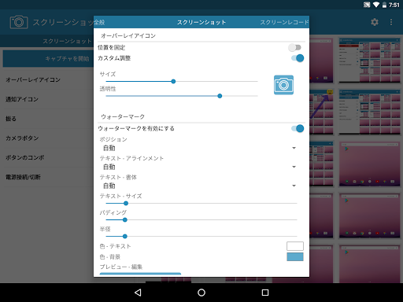
Task: Tap the プレビュー - 編集 label
Action: (x=121, y=267)
